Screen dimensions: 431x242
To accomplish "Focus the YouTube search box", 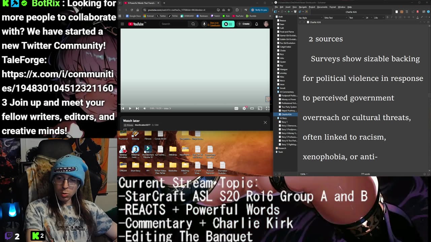I will click(x=173, y=24).
